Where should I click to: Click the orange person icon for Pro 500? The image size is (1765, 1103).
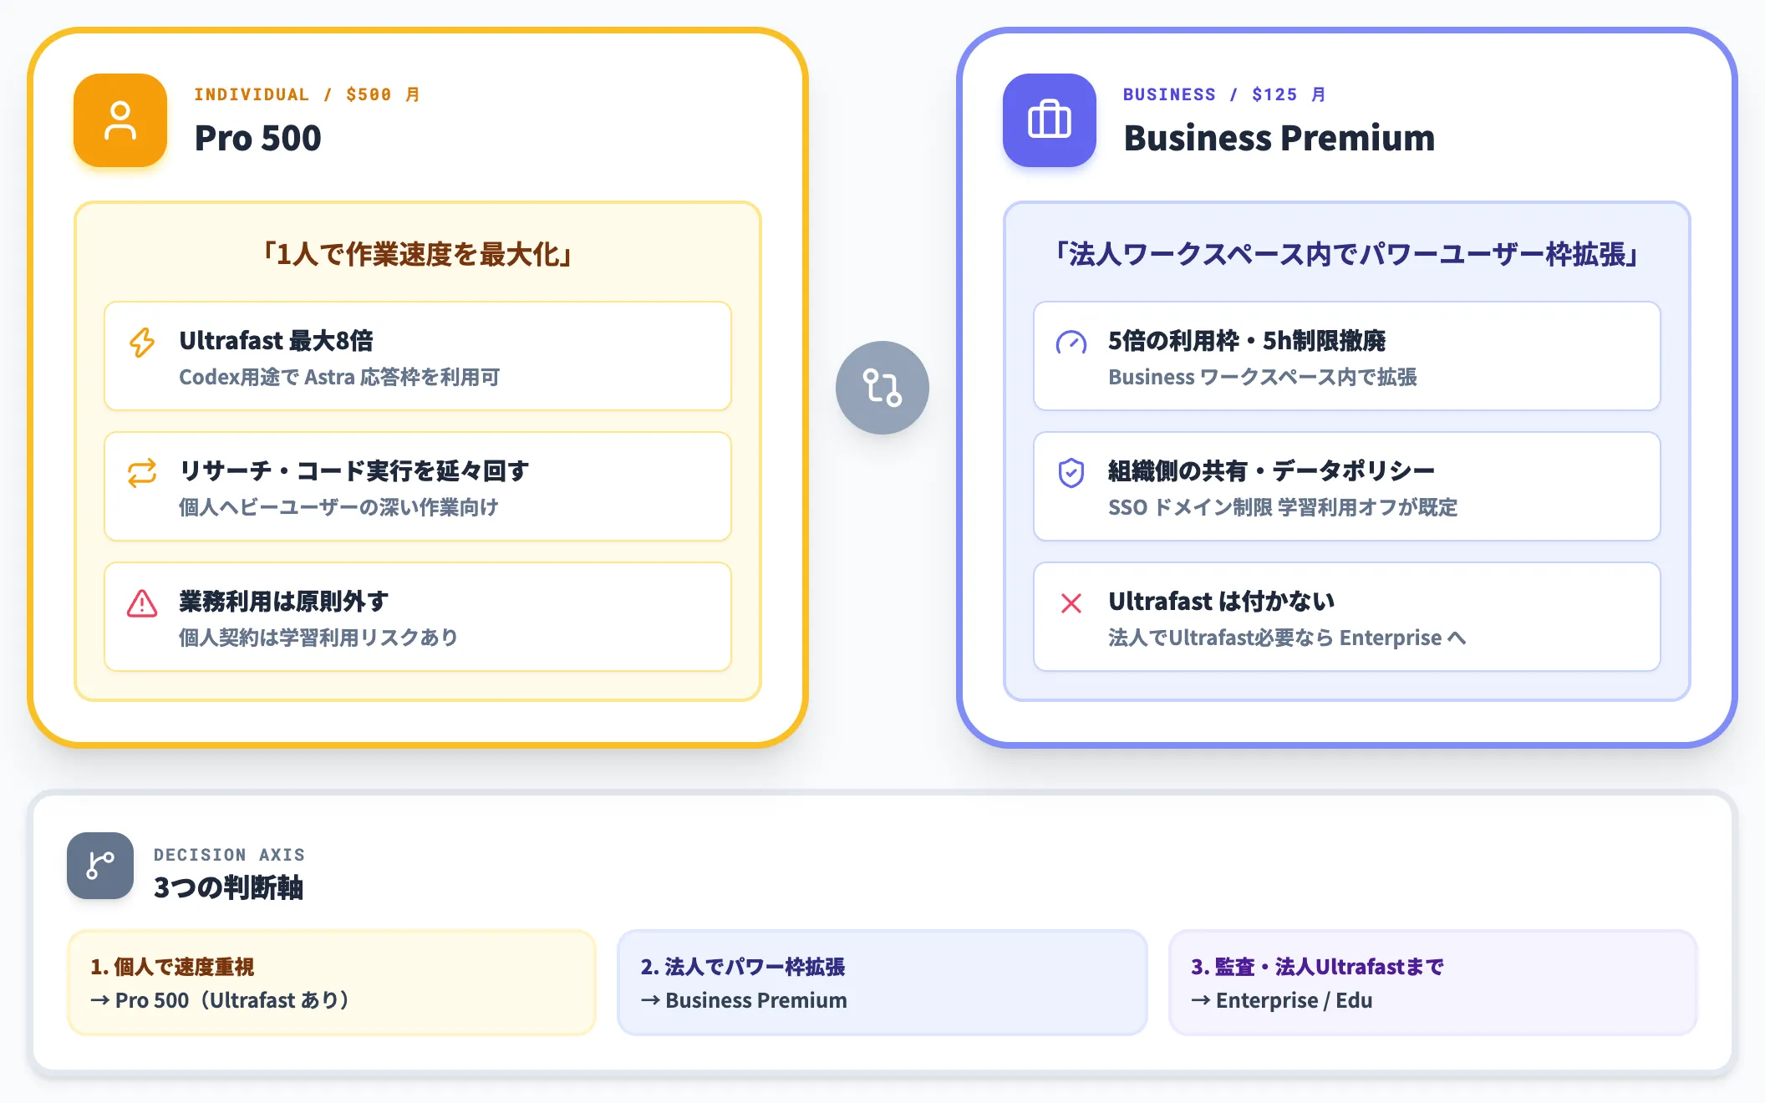[120, 120]
